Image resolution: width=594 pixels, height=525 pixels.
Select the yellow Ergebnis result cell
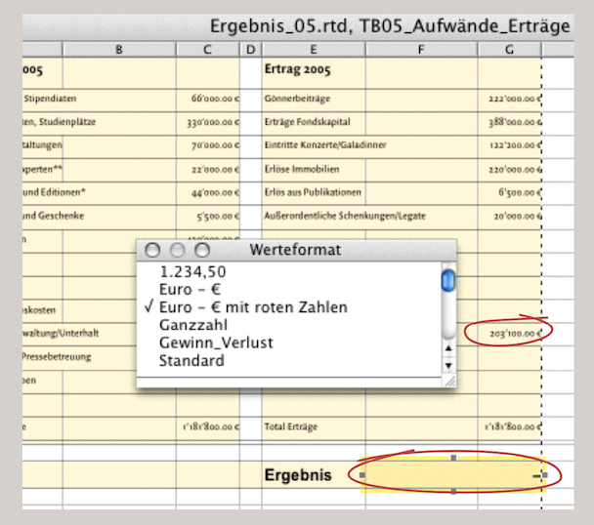coord(451,475)
